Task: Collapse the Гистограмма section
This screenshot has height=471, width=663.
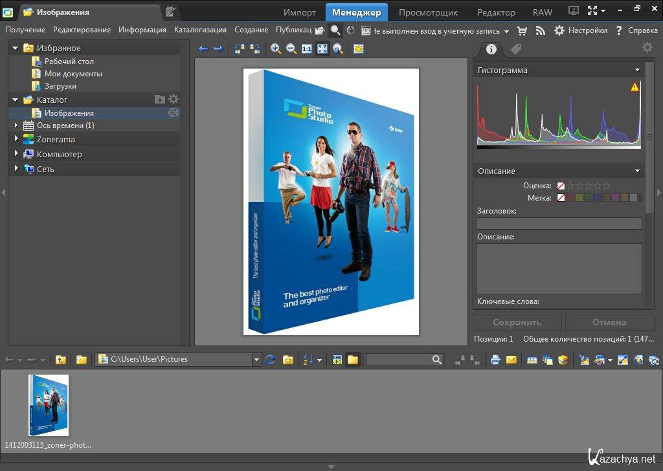Action: pyautogui.click(x=637, y=70)
